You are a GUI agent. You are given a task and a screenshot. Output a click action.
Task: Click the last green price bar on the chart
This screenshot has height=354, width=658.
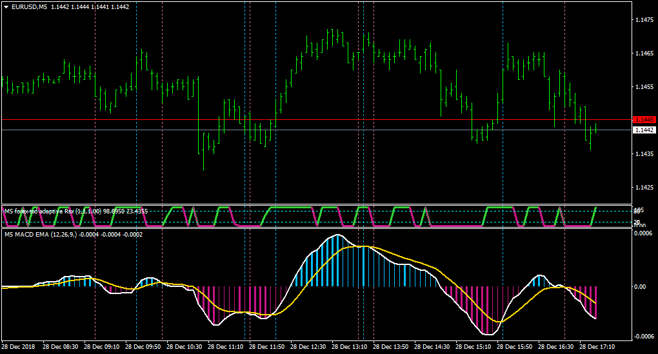(595, 128)
